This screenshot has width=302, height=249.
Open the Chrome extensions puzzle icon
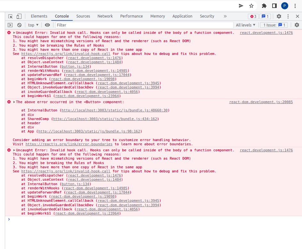click(x=264, y=6)
